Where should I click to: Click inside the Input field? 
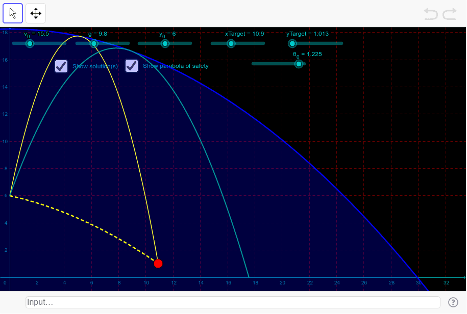[230, 302]
